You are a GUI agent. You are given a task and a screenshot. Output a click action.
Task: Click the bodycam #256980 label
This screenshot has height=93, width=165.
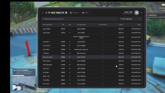tap(22, 70)
